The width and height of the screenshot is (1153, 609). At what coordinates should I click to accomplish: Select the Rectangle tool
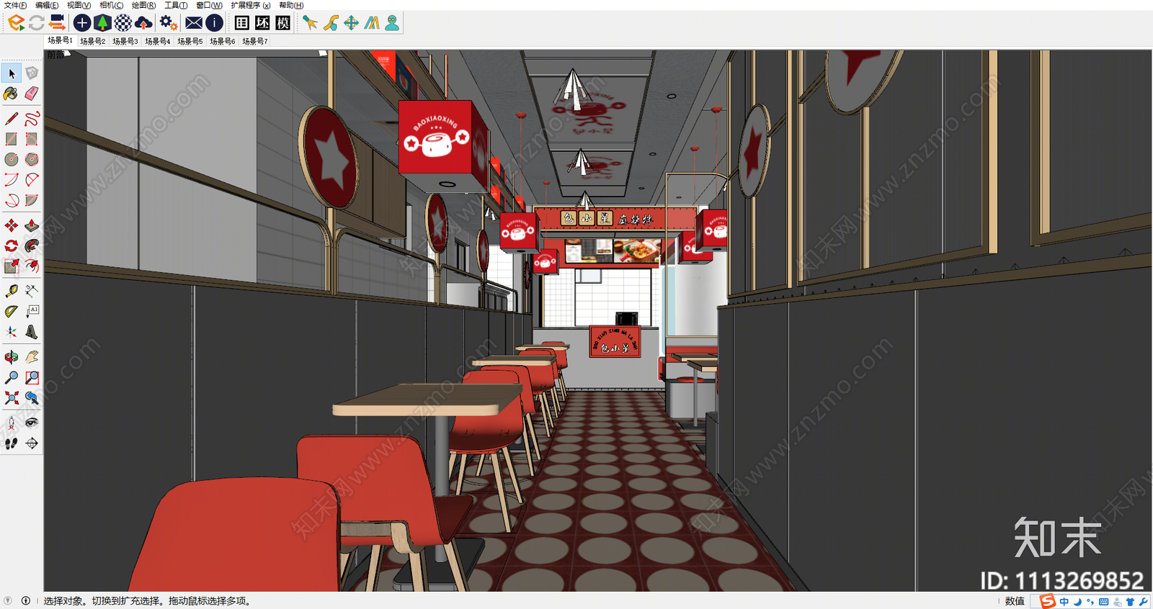pyautogui.click(x=12, y=139)
